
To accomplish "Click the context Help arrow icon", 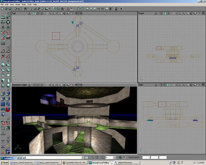I will point(122,9).
